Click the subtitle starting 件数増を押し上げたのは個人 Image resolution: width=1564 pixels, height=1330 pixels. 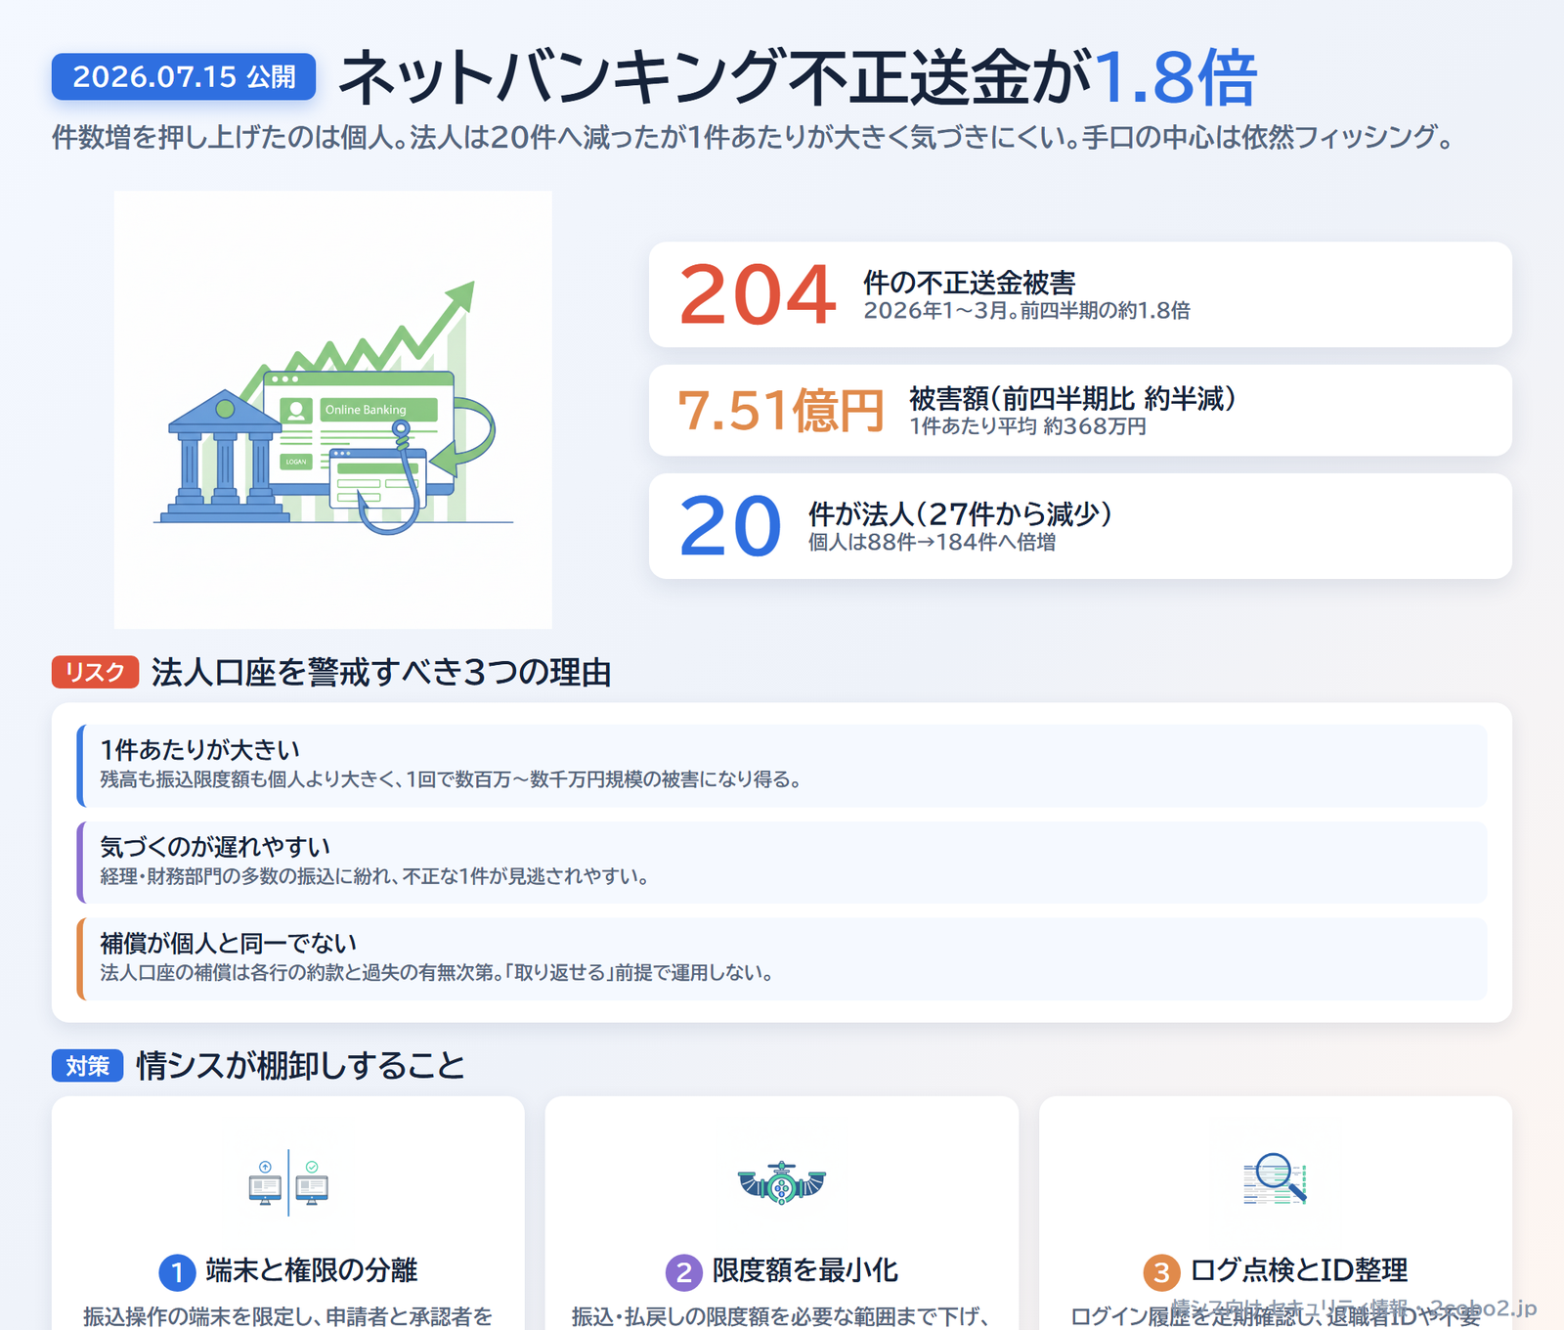pyautogui.click(x=752, y=137)
